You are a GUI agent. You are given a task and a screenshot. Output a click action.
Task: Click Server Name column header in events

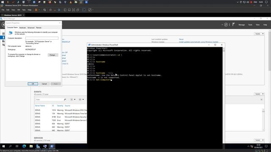coord(40,106)
